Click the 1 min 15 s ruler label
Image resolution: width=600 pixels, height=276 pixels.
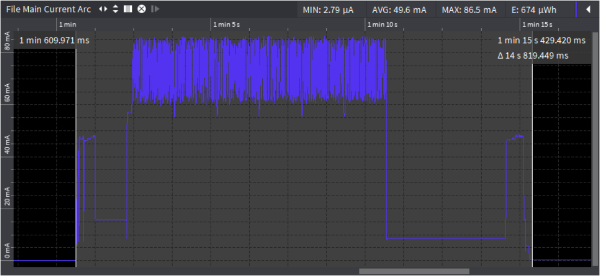(537, 24)
